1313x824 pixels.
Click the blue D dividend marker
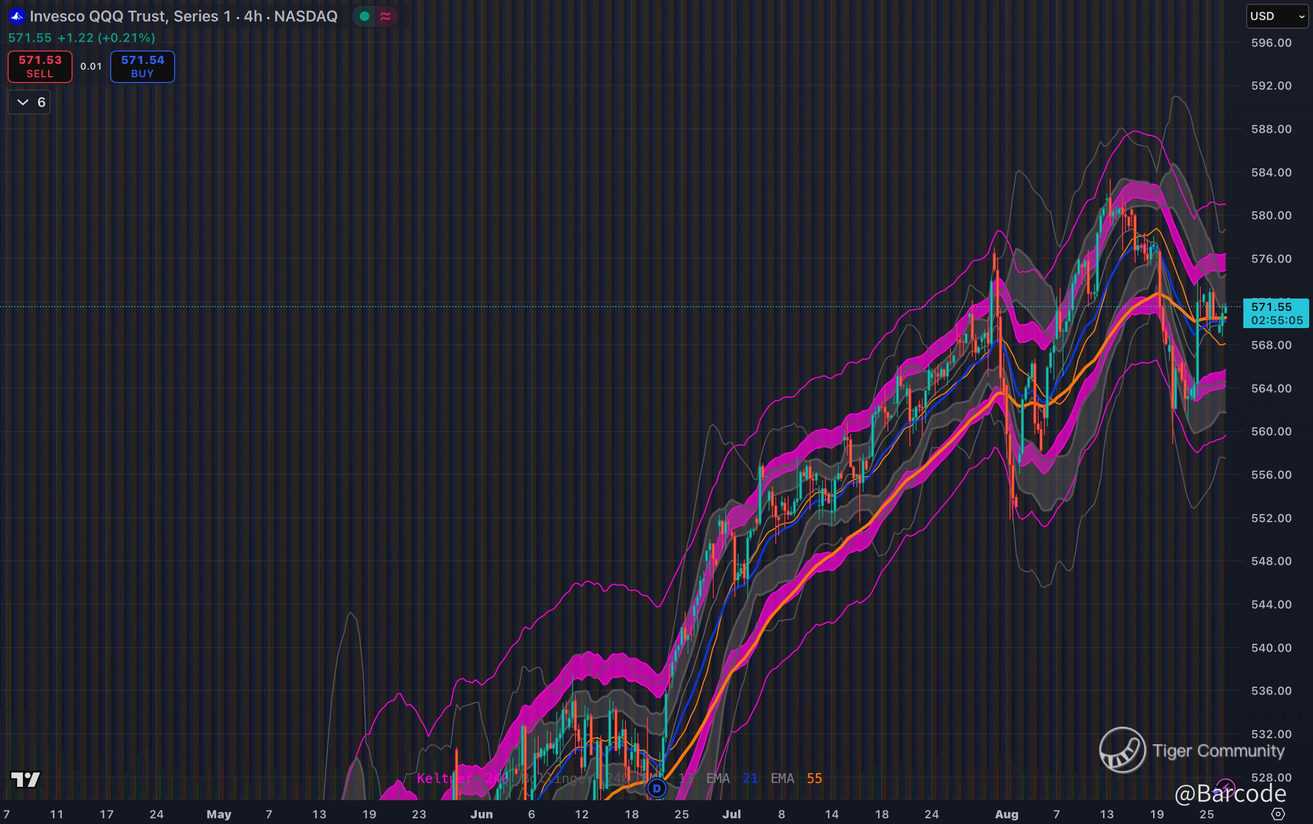656,788
